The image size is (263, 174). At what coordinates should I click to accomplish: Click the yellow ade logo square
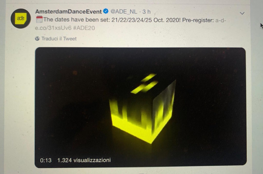coord(21,18)
